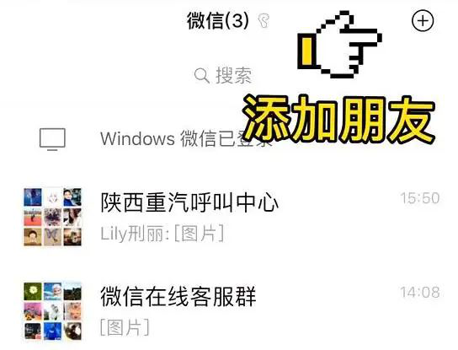This screenshot has width=458, height=350.
Task: Click Lily刑丽: [图片] message preview
Action: 162,234
